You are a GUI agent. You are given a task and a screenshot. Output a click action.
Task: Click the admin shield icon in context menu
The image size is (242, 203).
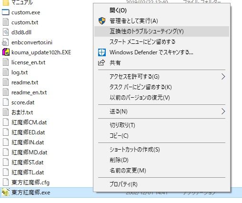[x=102, y=21]
